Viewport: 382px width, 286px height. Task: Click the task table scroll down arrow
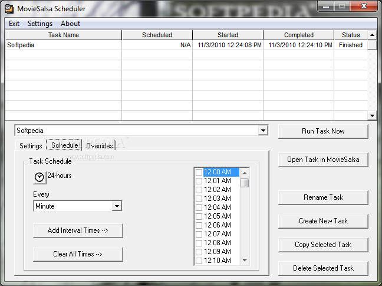(x=372, y=116)
